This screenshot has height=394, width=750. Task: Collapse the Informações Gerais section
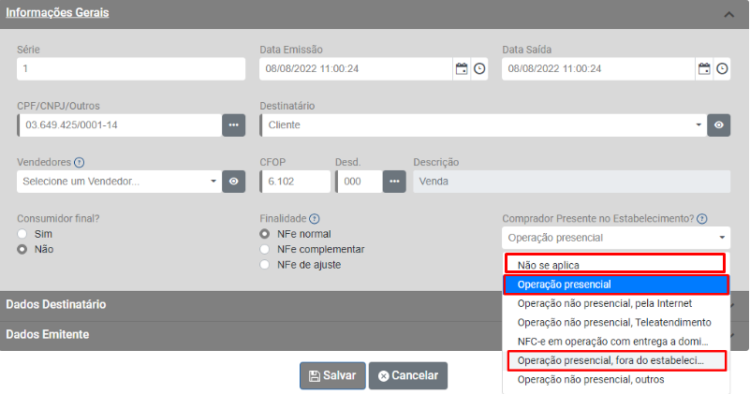click(x=728, y=14)
